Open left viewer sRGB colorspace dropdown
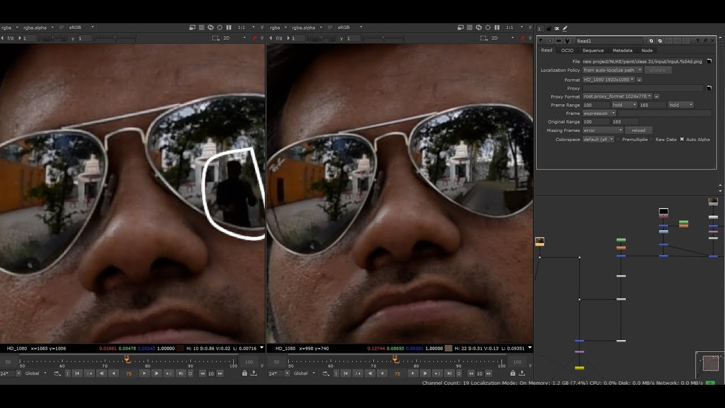 tap(82, 27)
